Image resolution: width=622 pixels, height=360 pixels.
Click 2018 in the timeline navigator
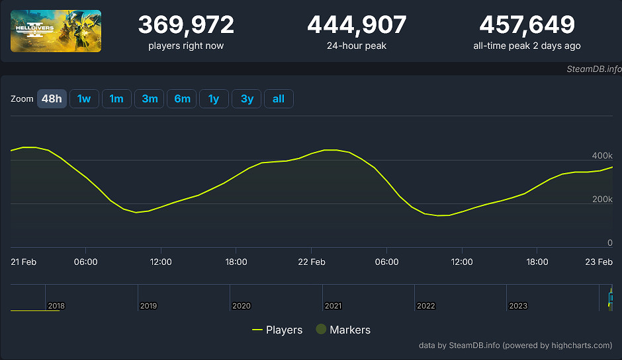tap(56, 306)
